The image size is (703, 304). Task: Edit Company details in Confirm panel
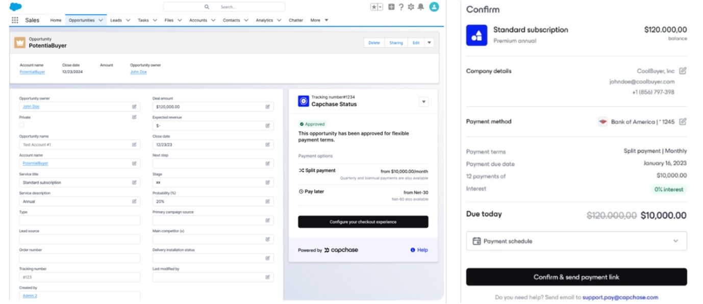tap(683, 71)
